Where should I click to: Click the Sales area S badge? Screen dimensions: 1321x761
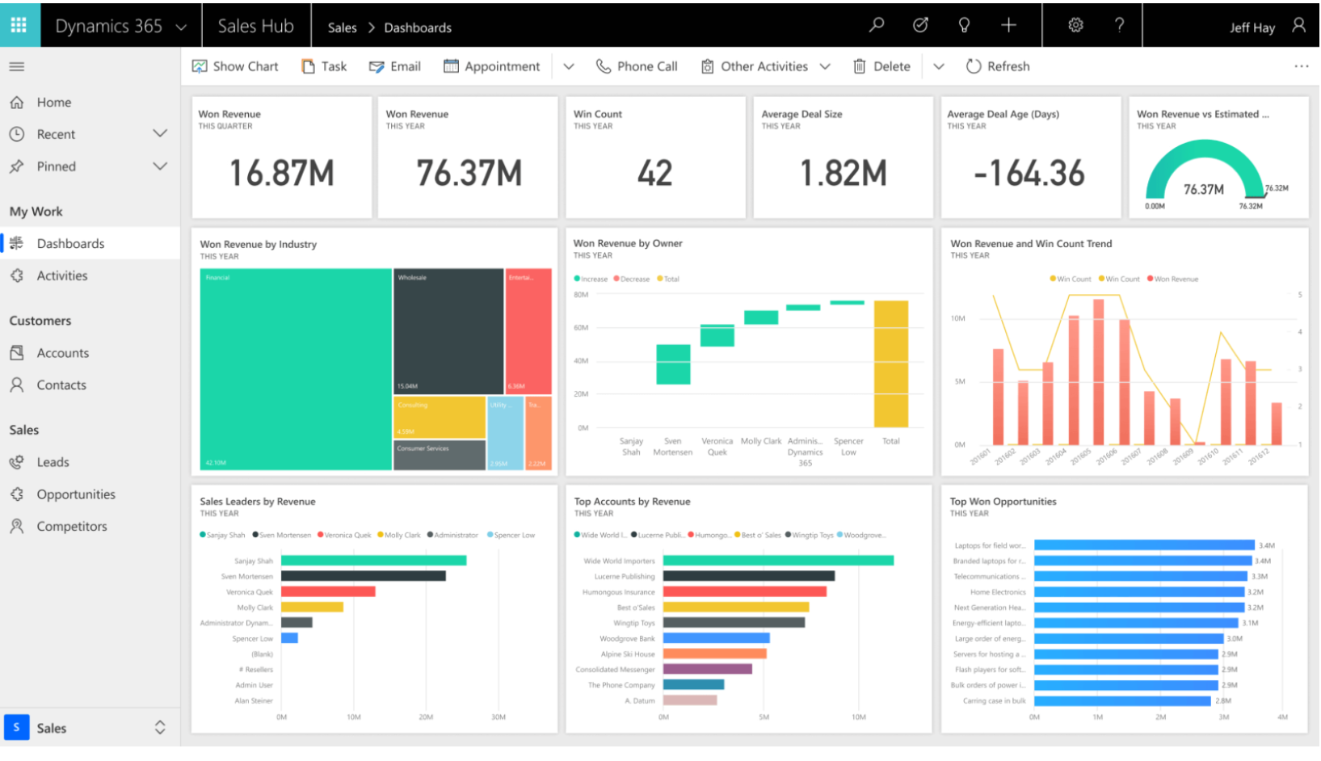coord(17,728)
